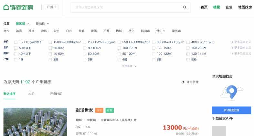Tick the 120-150万 checkbox
This screenshot has height=136, width=254.
tap(153, 48)
